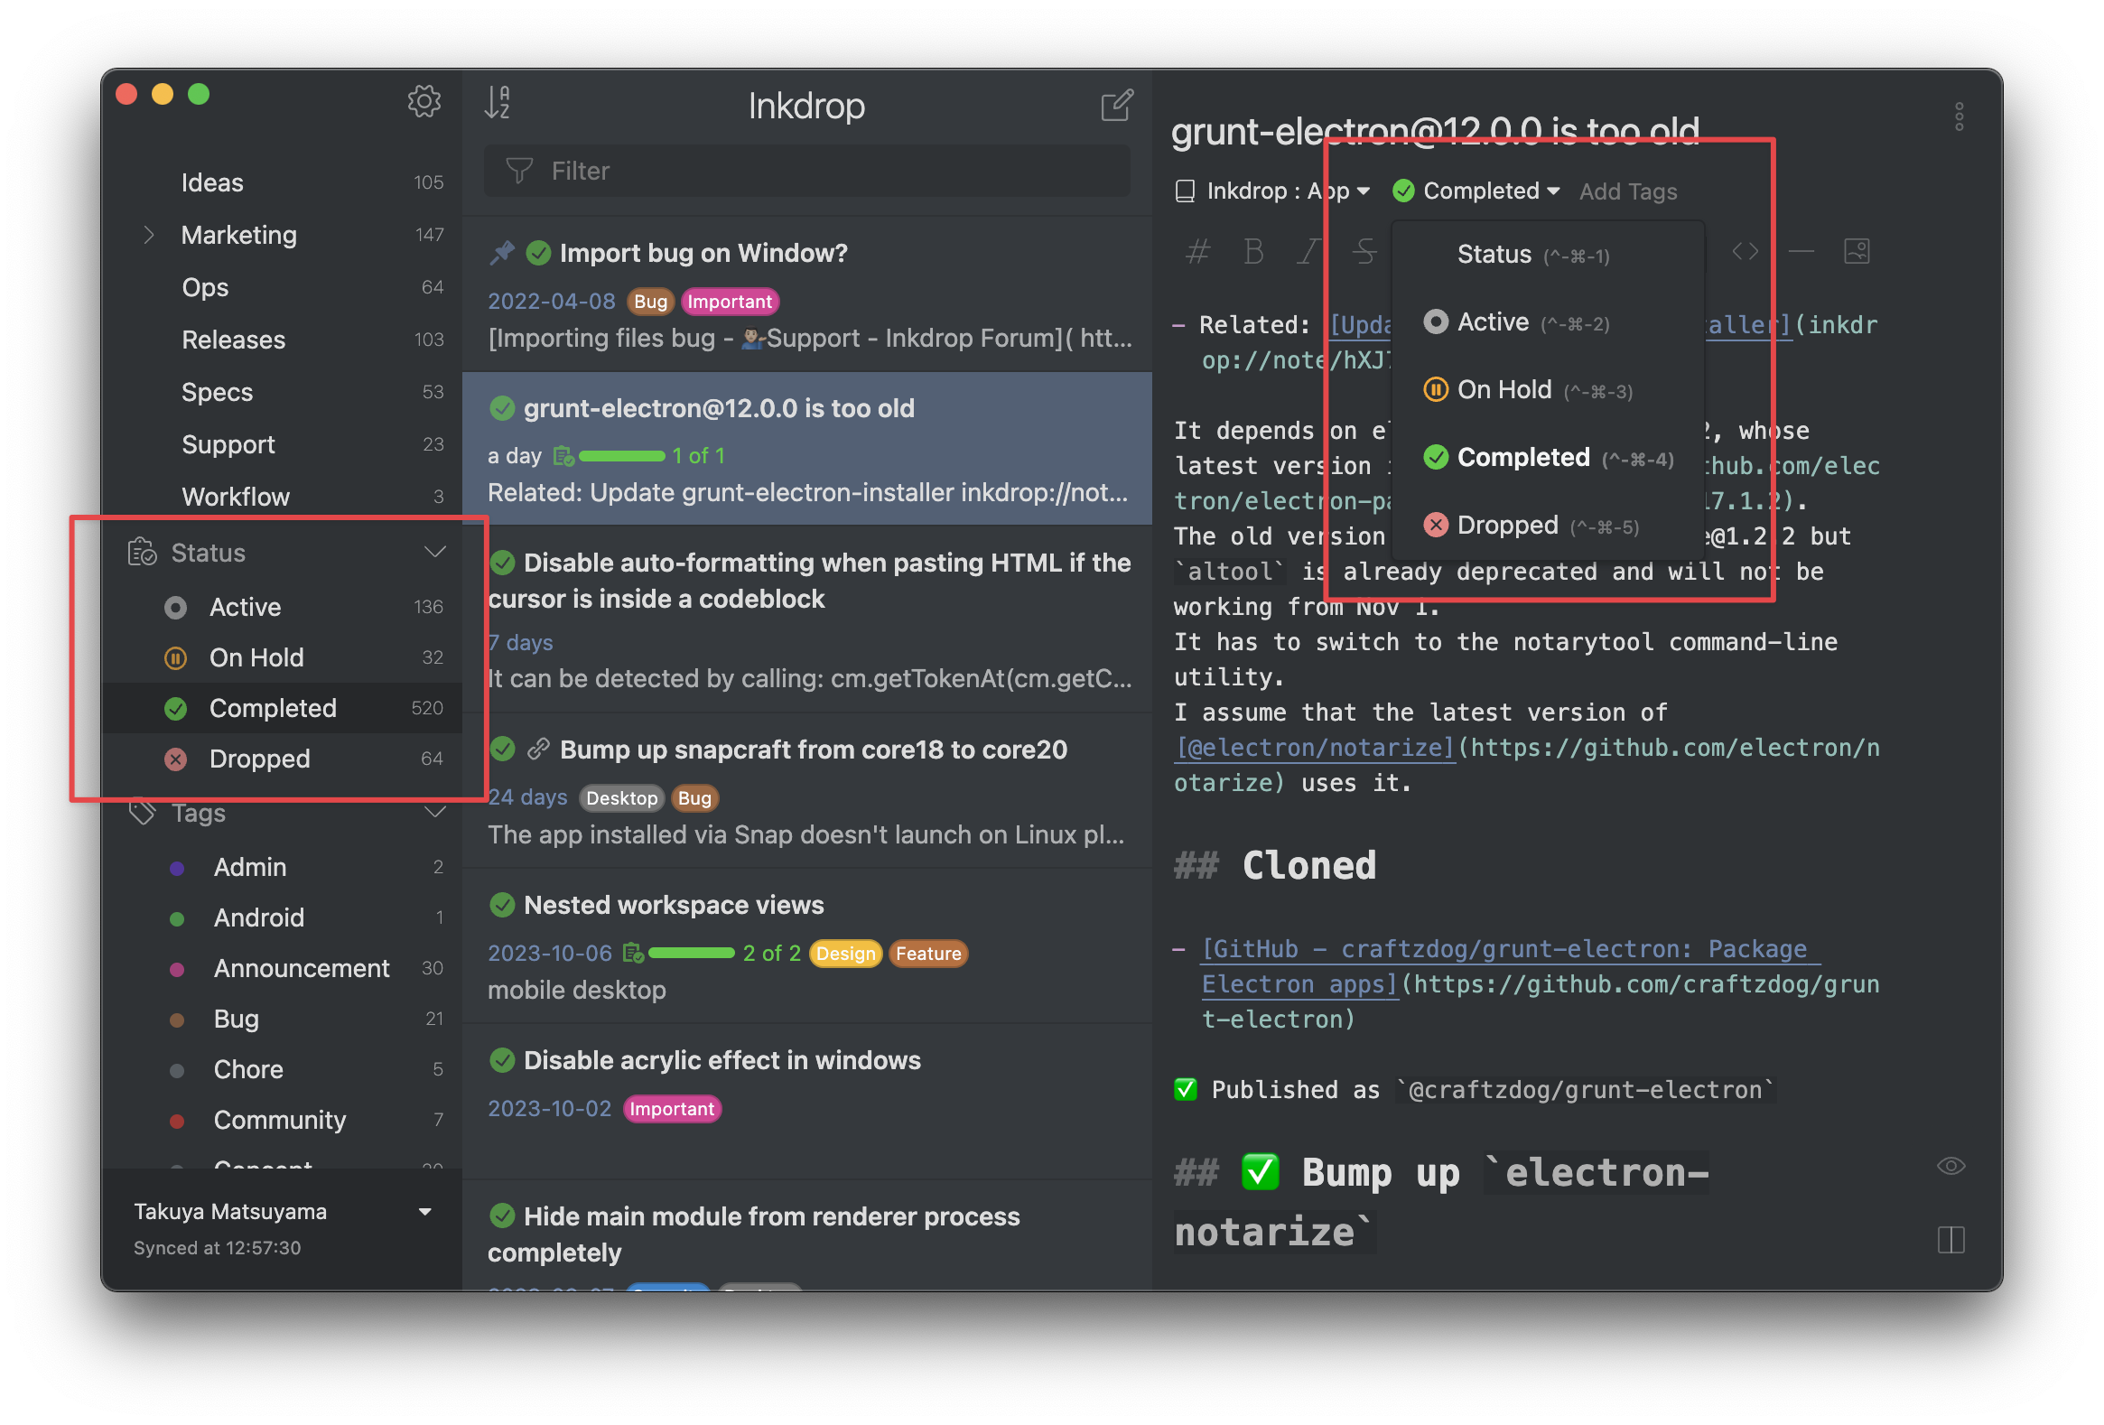Expand the Marketing notebook

149,236
